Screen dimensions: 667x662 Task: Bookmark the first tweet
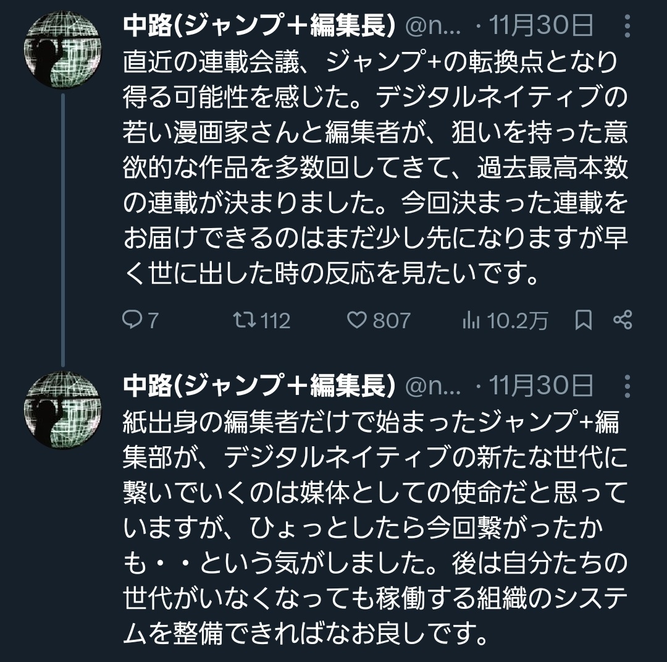point(583,320)
